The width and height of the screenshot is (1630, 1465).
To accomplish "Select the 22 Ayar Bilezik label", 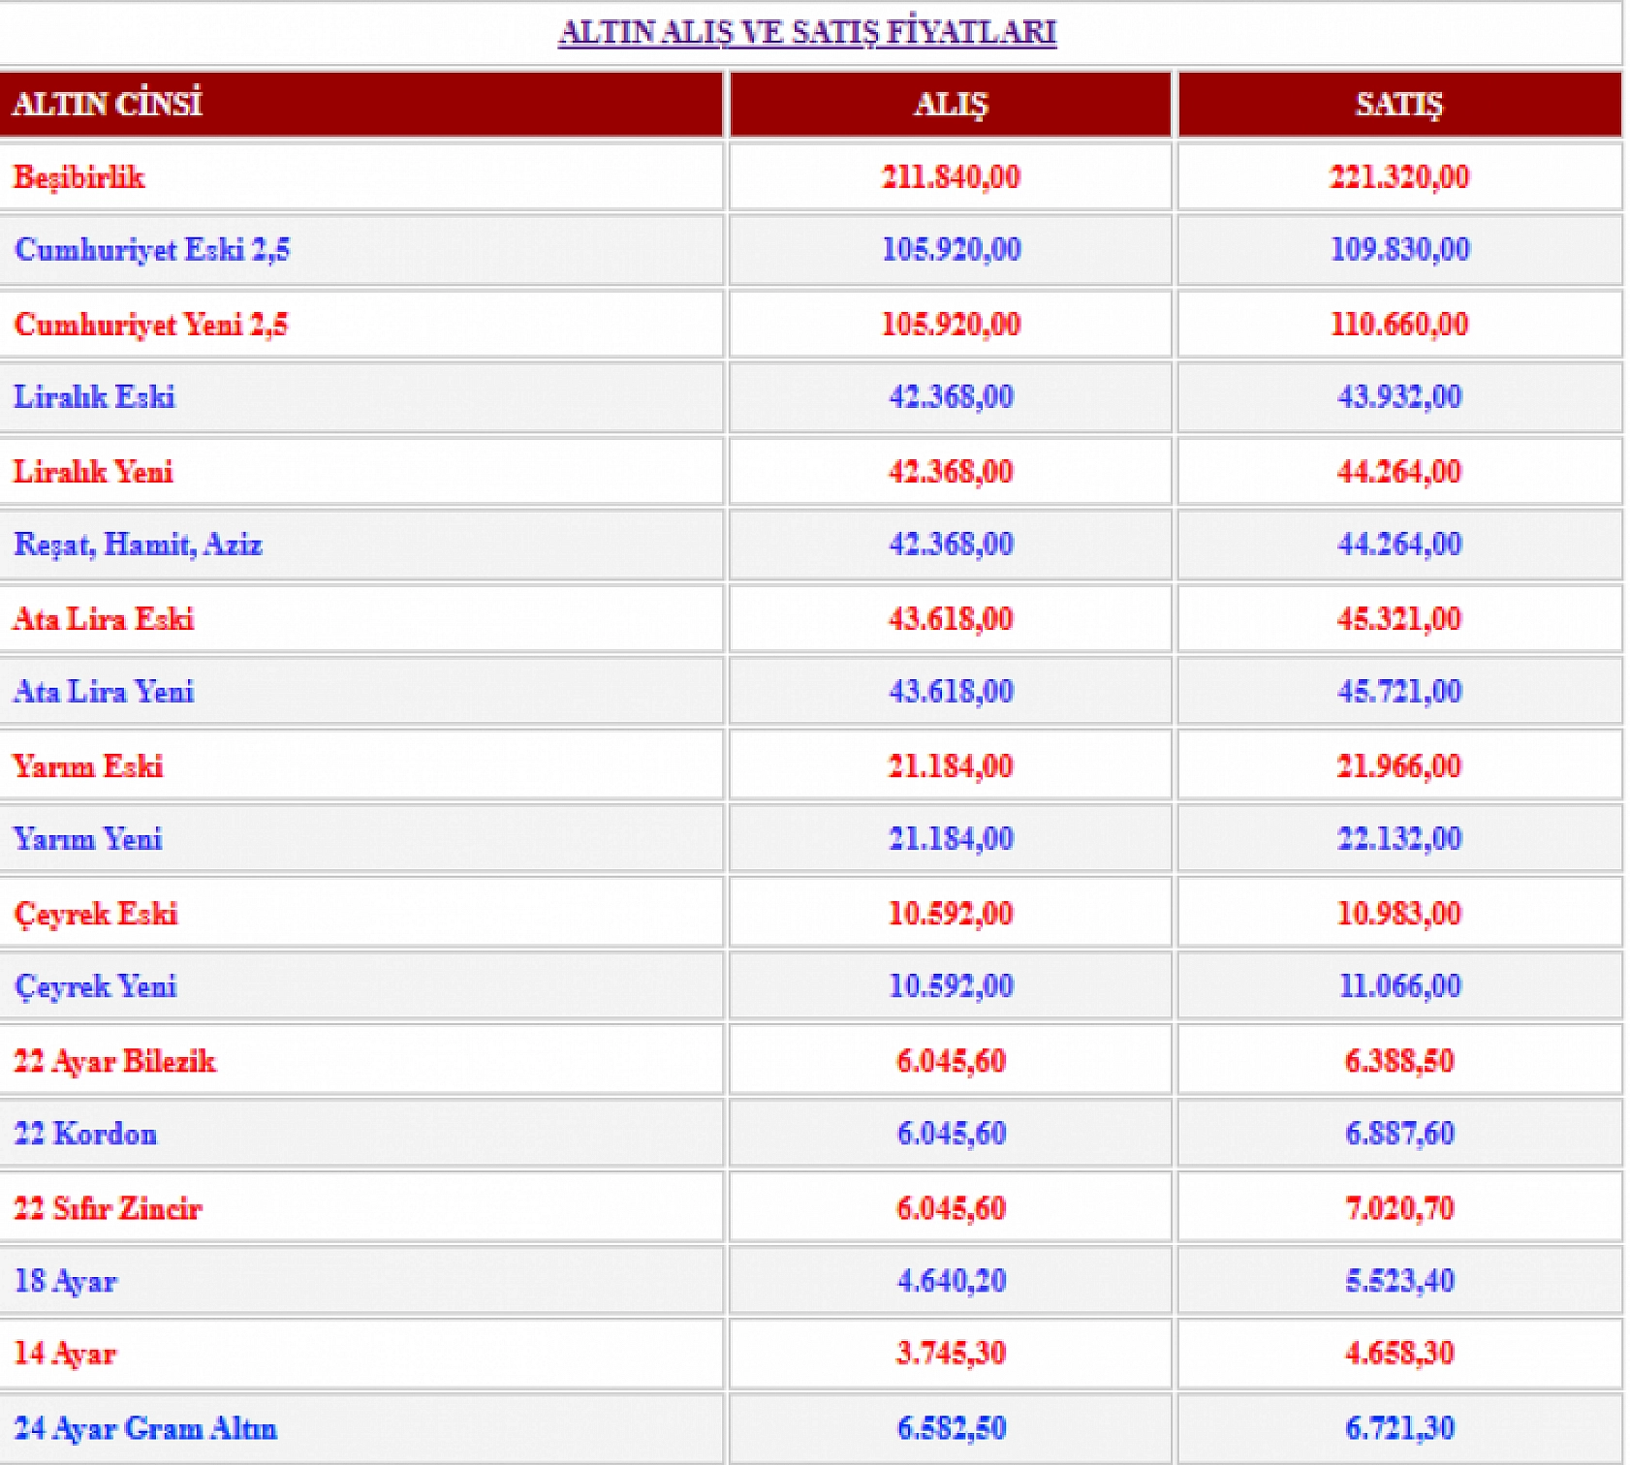I will [114, 1061].
